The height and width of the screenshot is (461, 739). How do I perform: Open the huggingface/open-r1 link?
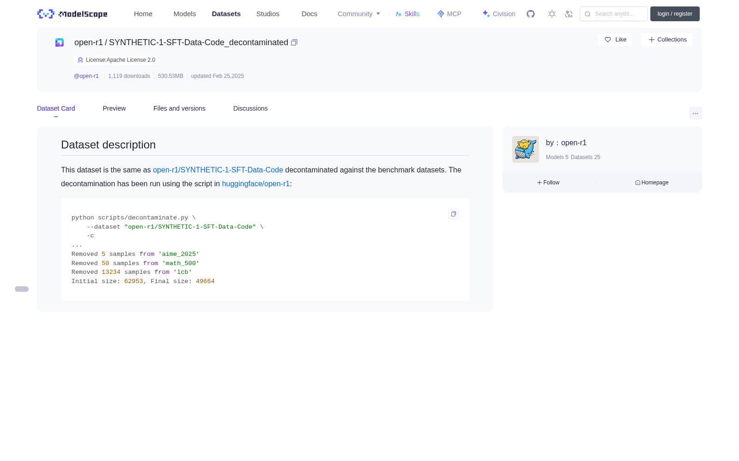point(256,183)
